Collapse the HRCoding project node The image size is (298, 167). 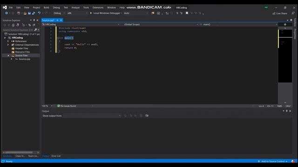(5, 38)
